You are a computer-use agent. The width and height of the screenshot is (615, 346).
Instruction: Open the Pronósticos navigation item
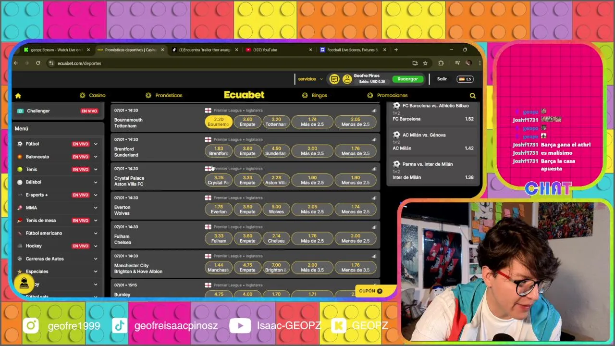(x=164, y=96)
